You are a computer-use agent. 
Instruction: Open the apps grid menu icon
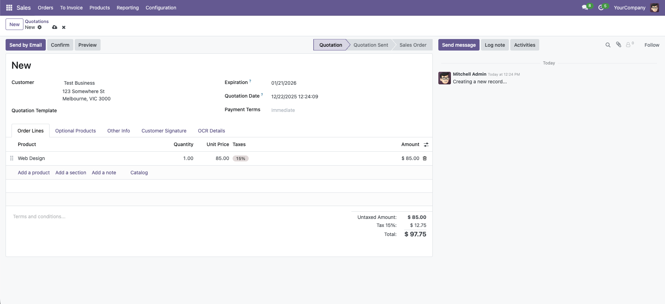point(9,8)
